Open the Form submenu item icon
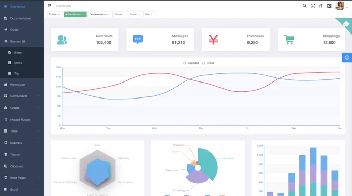Image resolution: width=352 pixels, height=196 pixels. point(10,53)
